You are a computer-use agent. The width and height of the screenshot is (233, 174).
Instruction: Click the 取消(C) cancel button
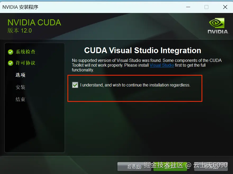(211, 167)
